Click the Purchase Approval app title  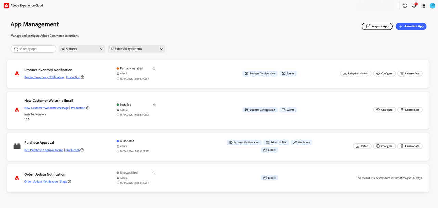pos(39,143)
